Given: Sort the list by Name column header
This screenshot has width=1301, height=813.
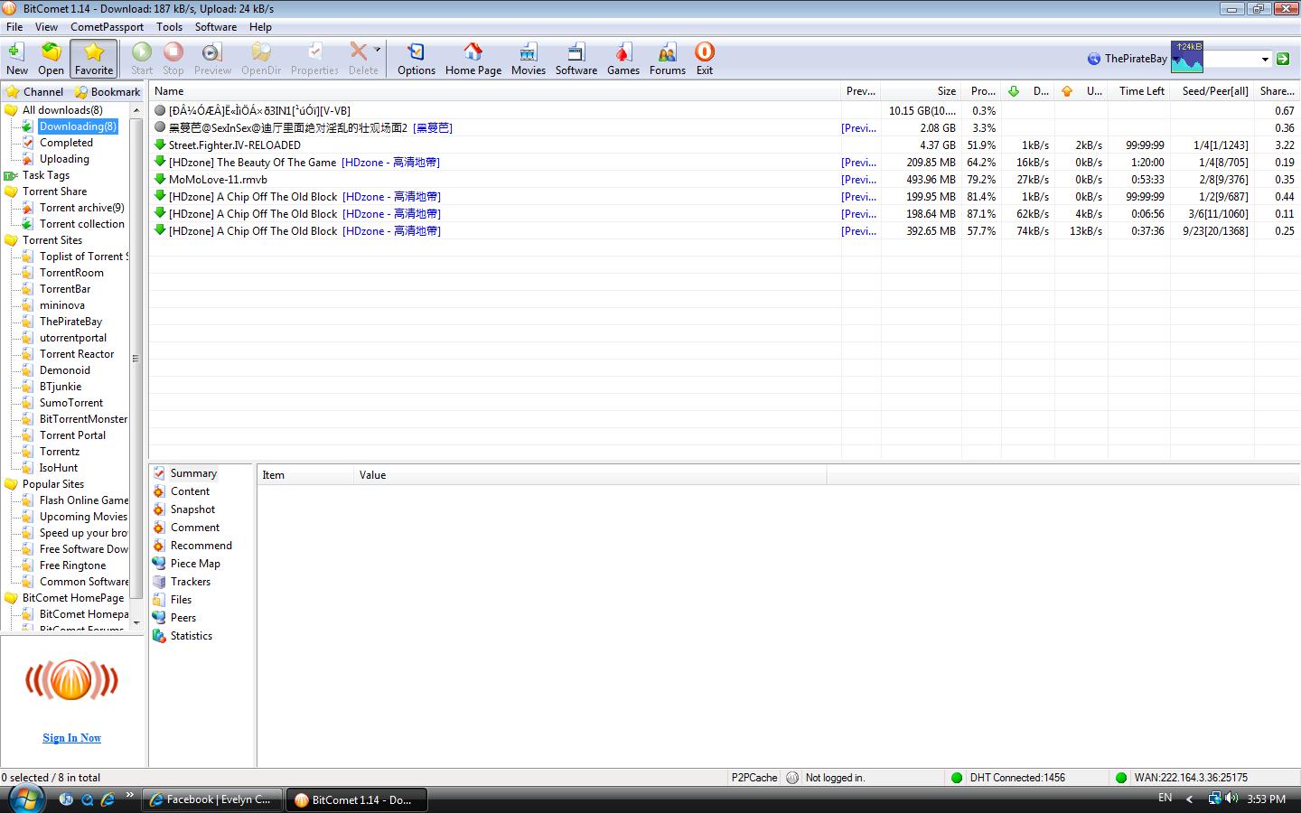Looking at the screenshot, I should point(495,91).
